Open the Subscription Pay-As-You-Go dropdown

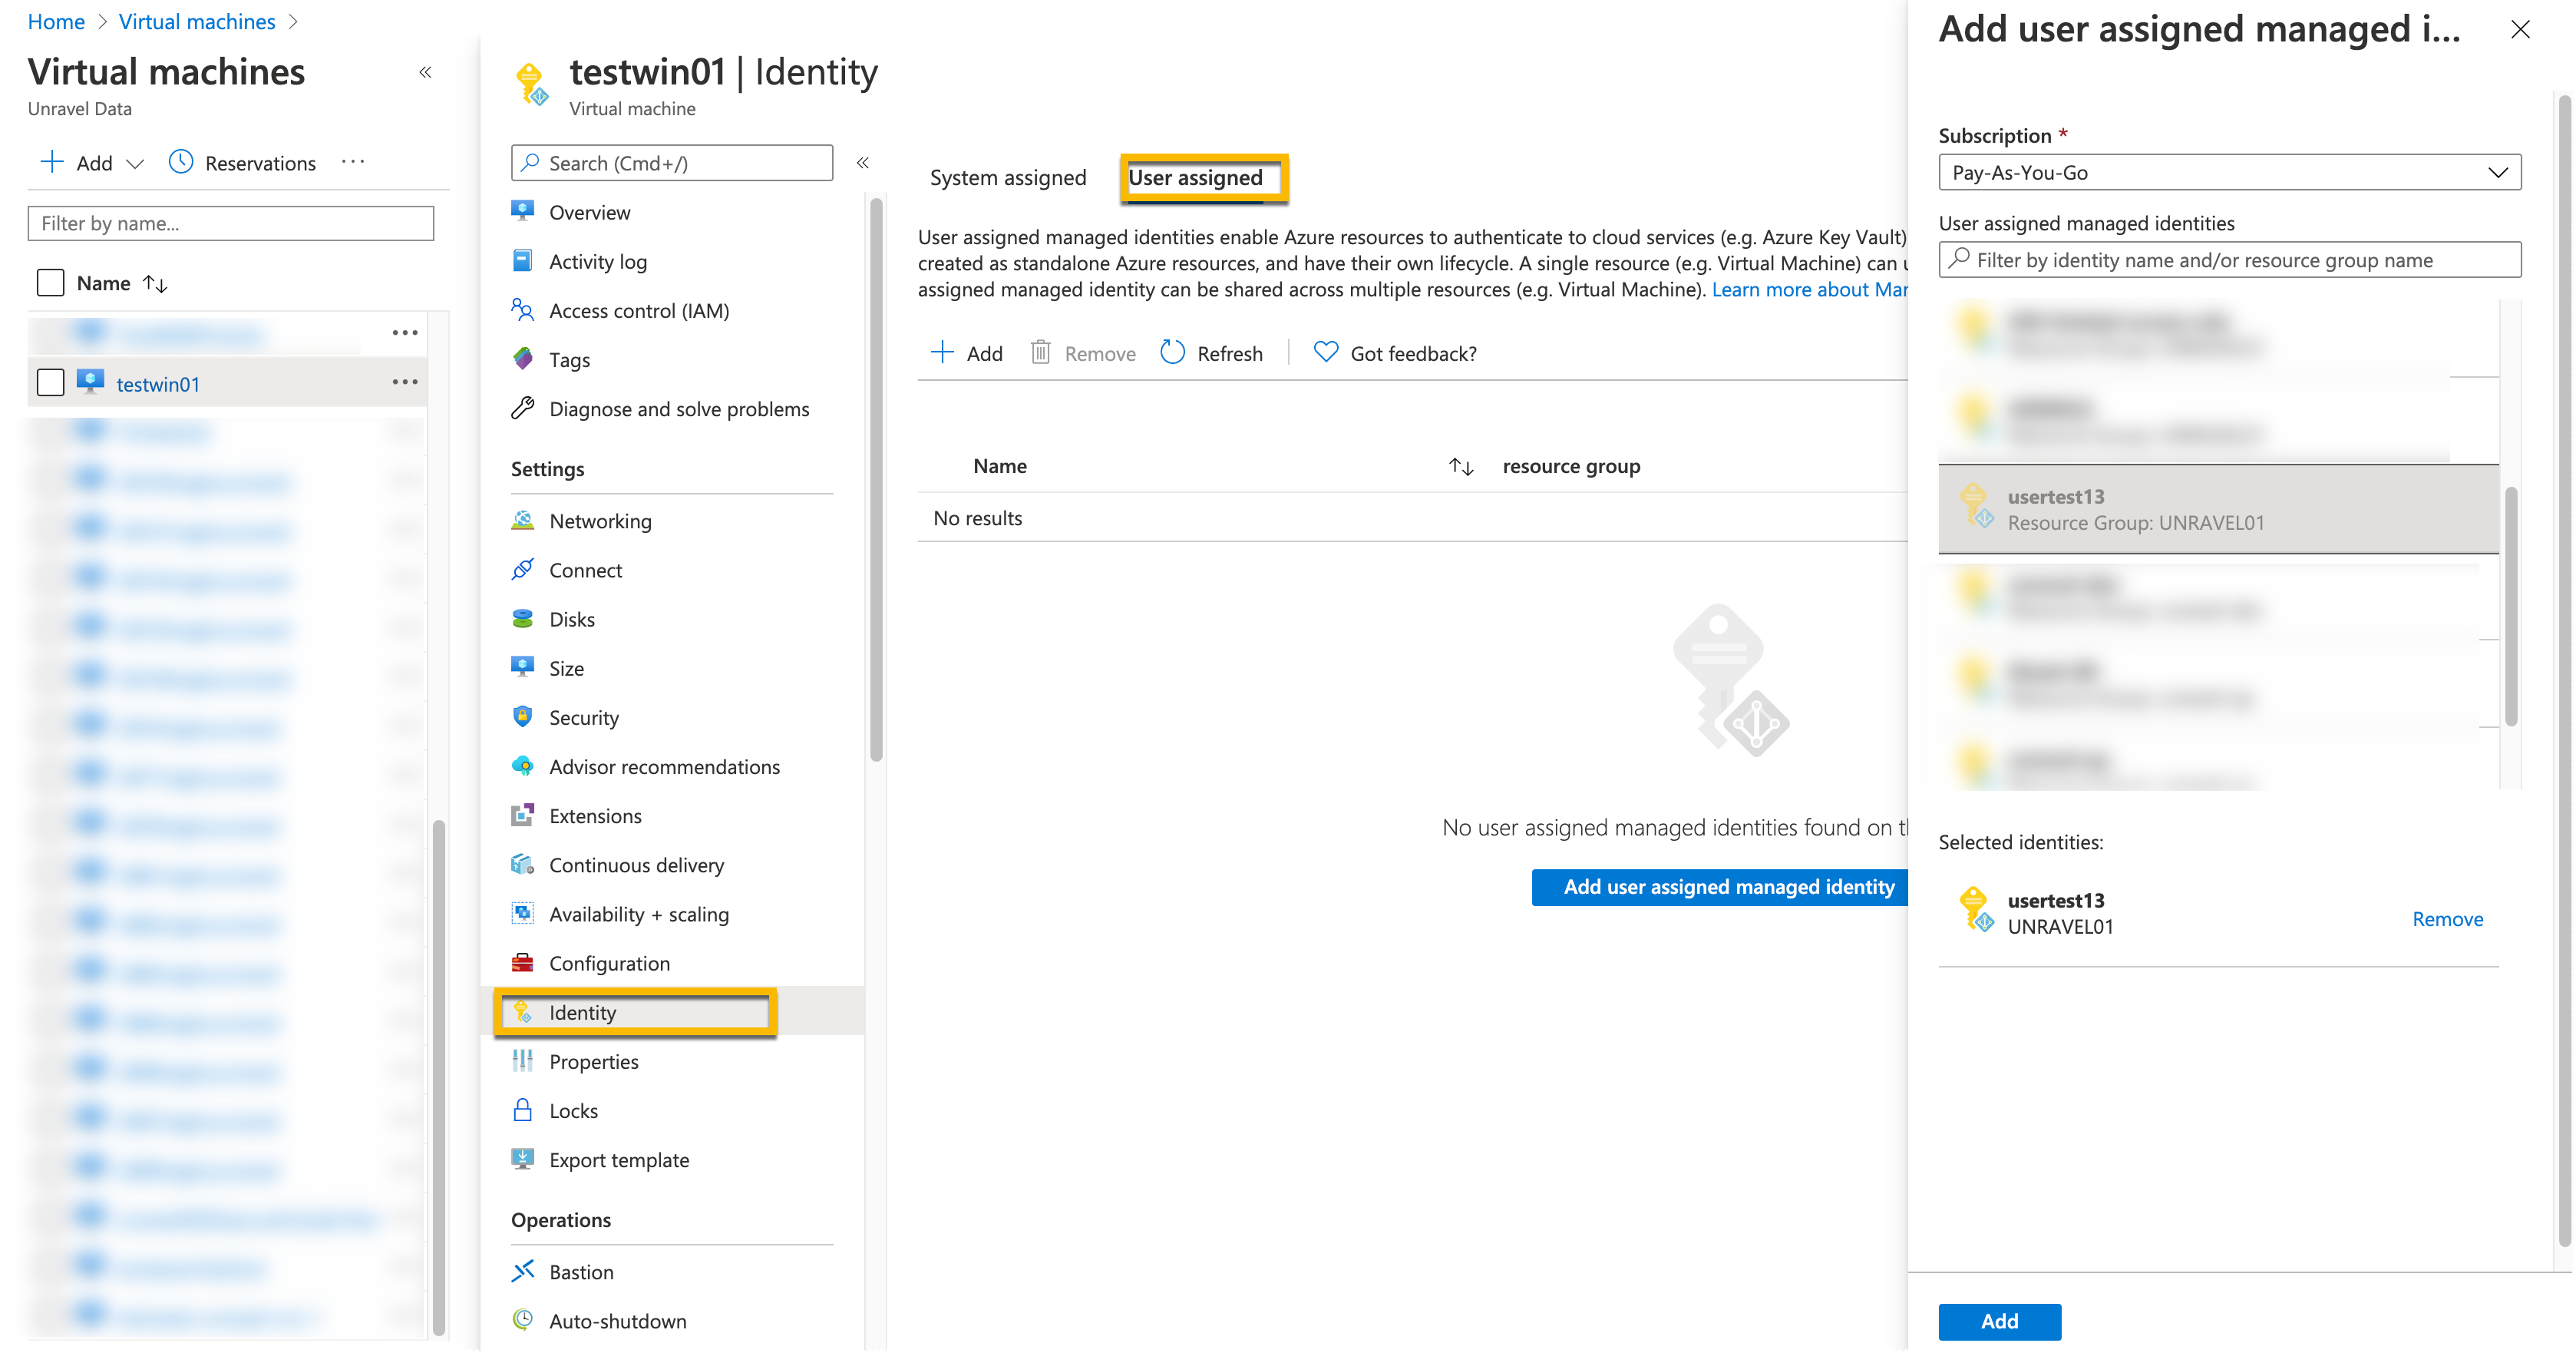pos(2229,172)
